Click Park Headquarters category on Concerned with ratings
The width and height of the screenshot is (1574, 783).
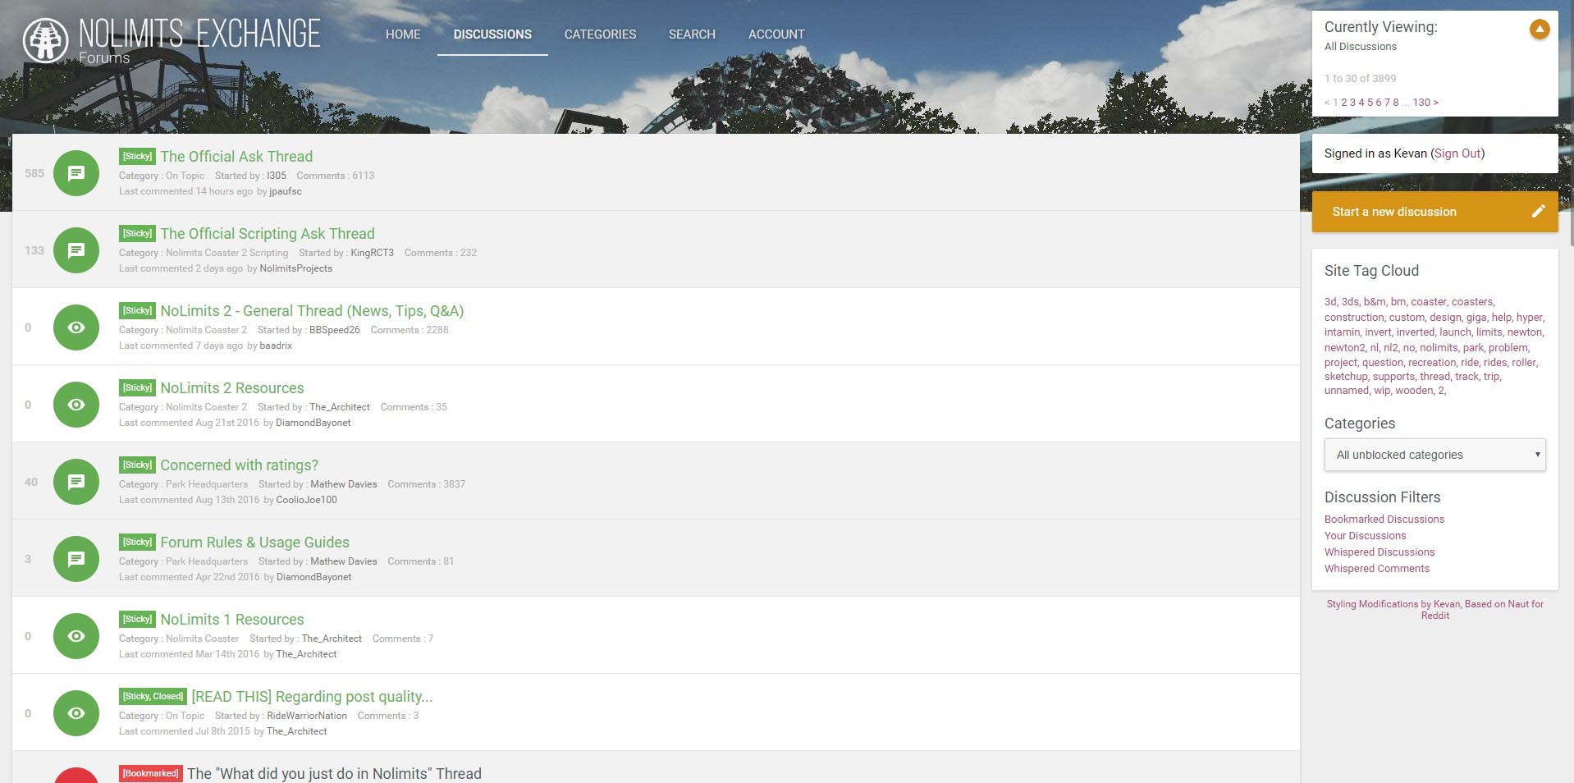point(206,484)
